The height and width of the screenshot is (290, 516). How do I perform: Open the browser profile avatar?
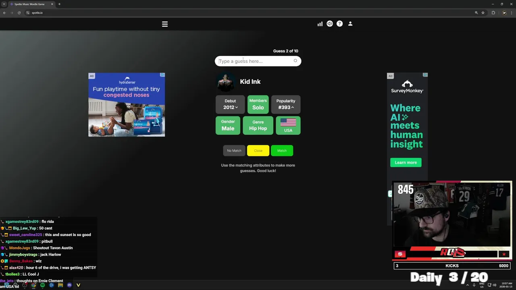pyautogui.click(x=504, y=13)
